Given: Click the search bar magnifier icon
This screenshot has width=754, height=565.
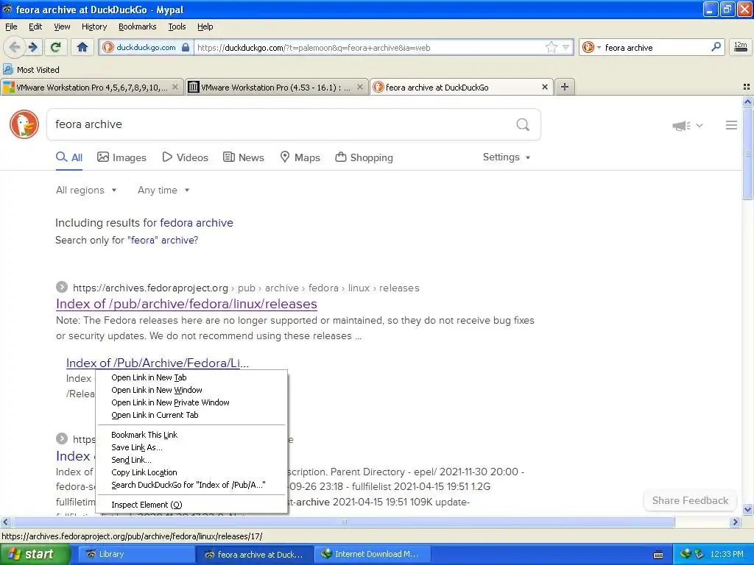Looking at the screenshot, I should [716, 47].
